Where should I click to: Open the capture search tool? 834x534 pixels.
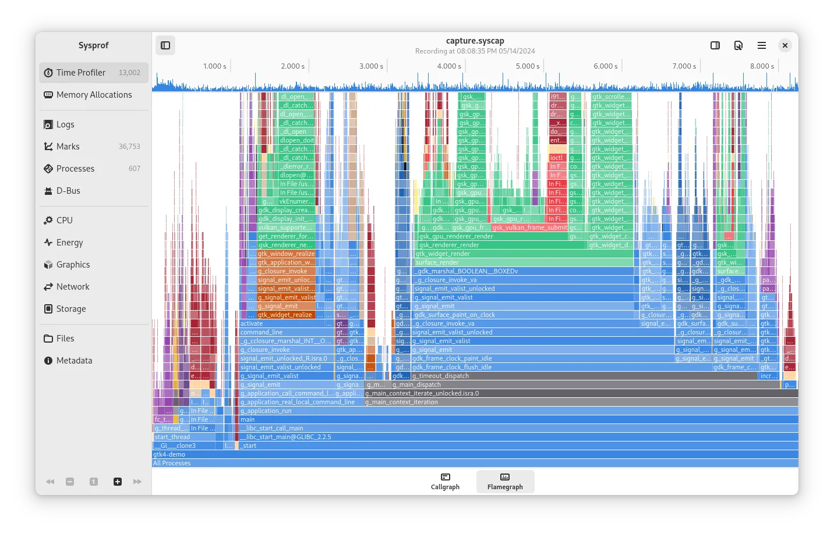click(738, 45)
